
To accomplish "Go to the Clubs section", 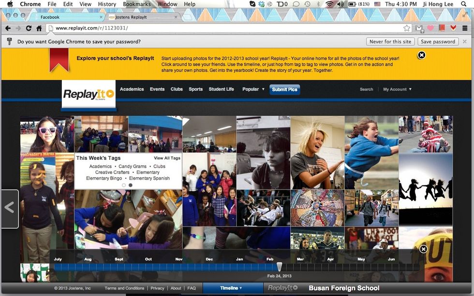I will click(177, 89).
